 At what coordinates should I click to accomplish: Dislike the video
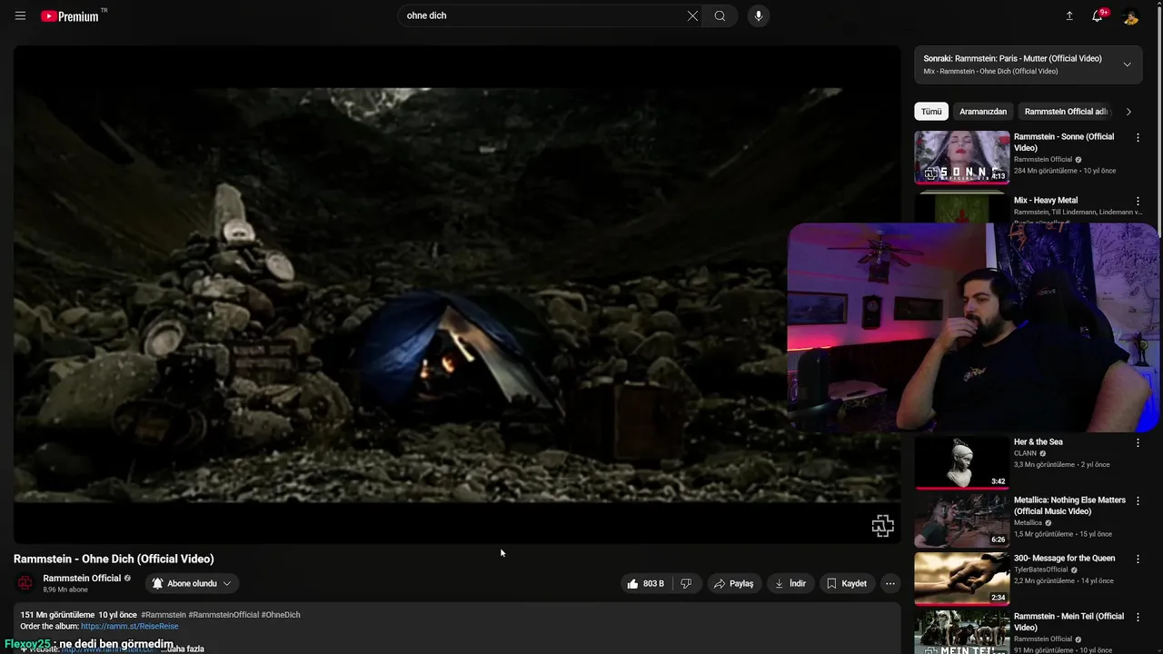click(686, 583)
